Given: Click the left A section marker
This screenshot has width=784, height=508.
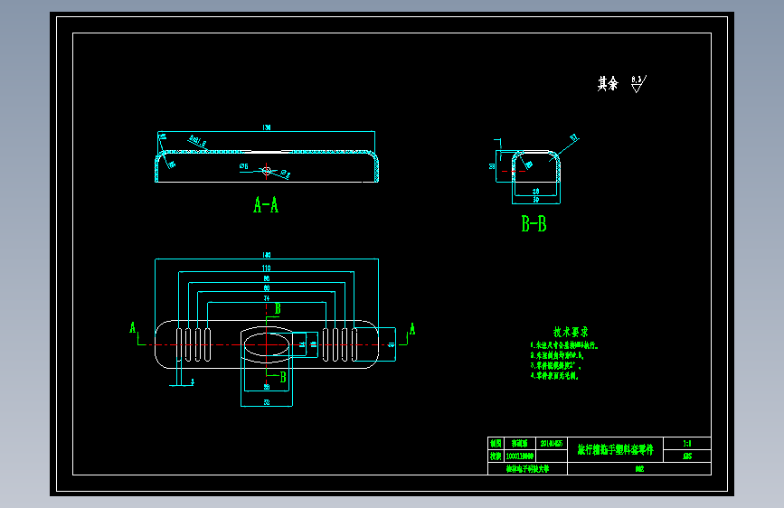Looking at the screenshot, I should [x=133, y=328].
